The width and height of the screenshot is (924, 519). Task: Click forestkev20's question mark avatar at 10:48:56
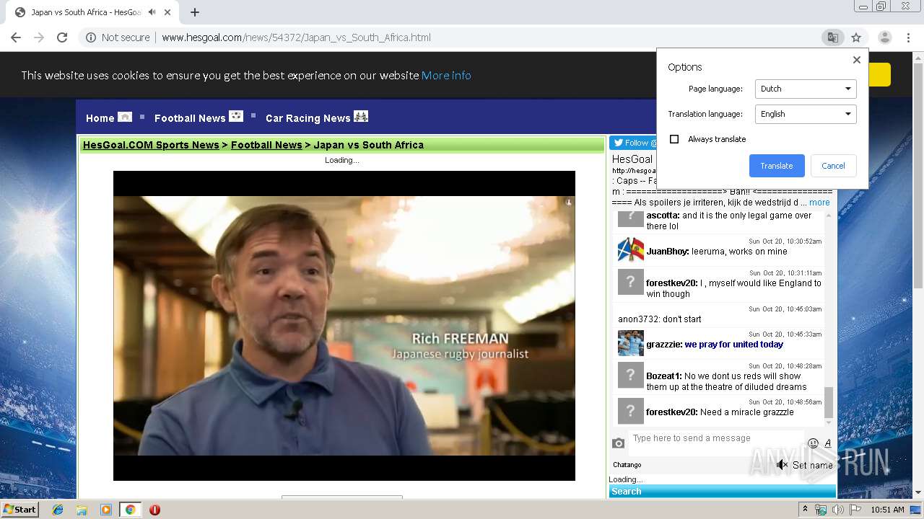631,411
